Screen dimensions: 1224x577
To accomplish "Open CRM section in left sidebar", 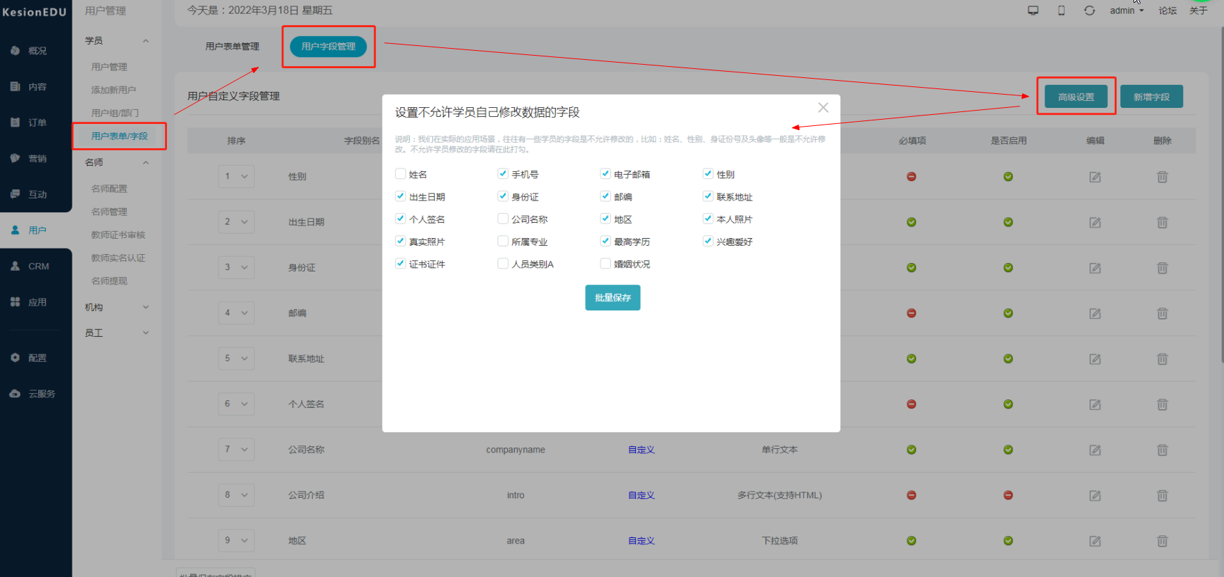I will point(35,267).
